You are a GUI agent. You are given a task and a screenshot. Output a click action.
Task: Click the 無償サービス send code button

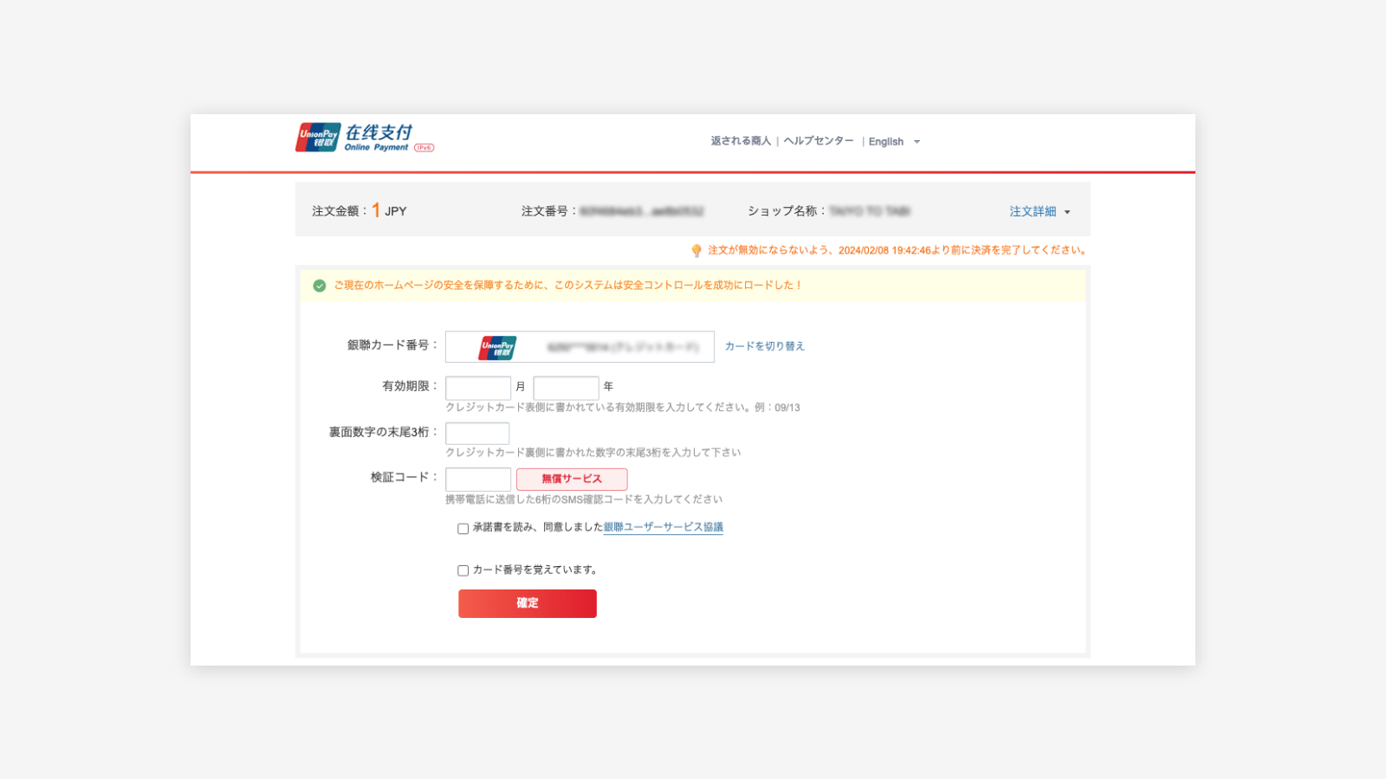click(x=572, y=479)
